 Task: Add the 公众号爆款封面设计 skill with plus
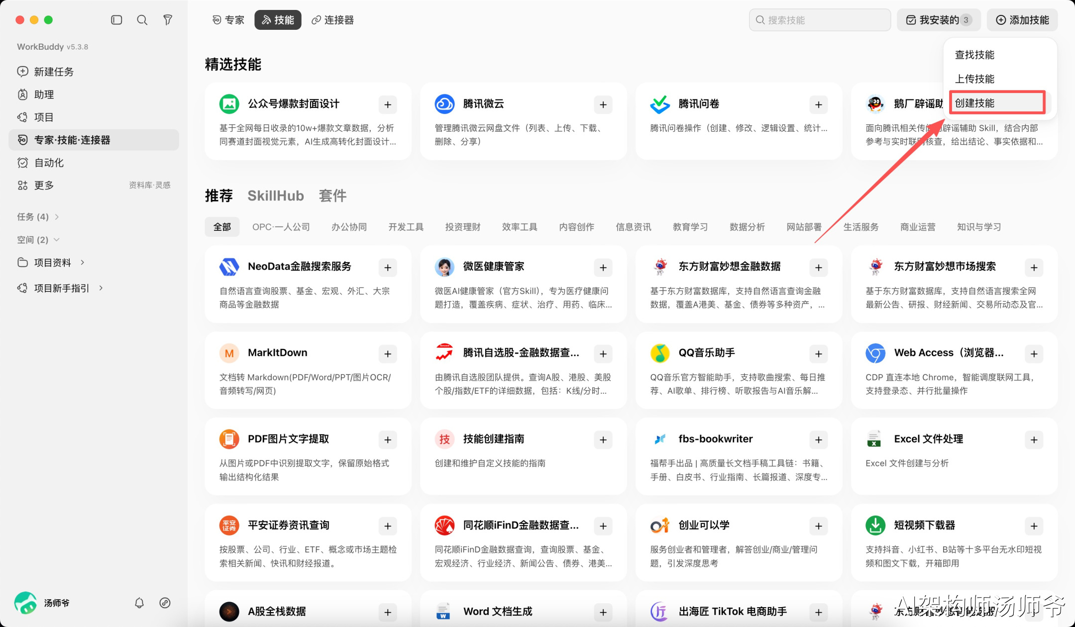pyautogui.click(x=388, y=104)
